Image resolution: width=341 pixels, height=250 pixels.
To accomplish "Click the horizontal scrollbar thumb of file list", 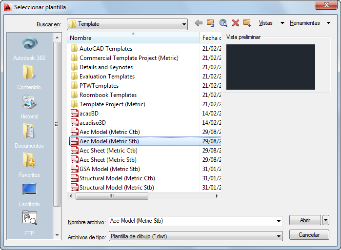I will [x=112, y=196].
